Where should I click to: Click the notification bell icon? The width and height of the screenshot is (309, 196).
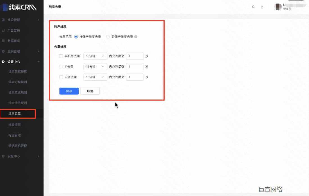253,7
